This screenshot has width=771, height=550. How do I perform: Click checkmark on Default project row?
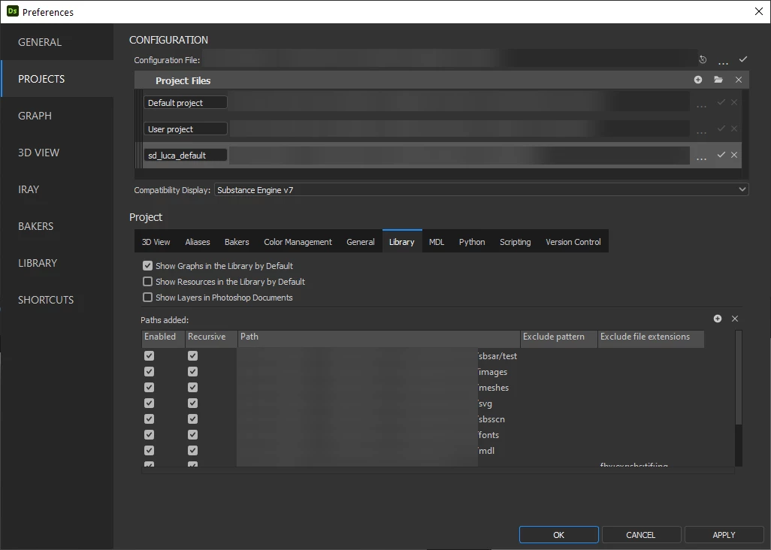pos(721,101)
